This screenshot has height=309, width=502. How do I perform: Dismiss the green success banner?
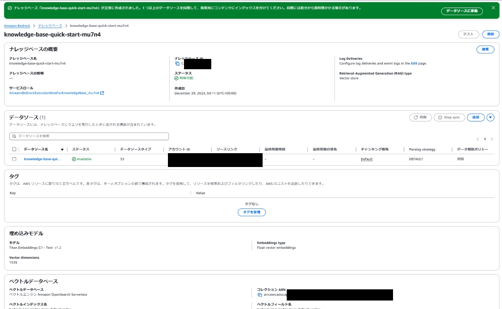(x=493, y=8)
